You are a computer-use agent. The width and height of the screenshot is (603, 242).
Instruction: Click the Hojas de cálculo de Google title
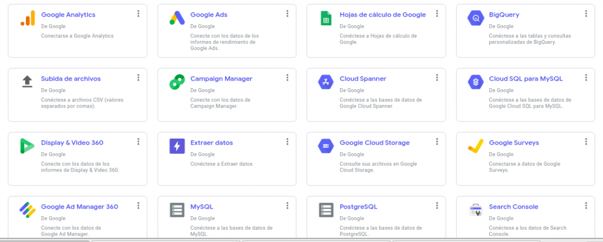click(x=382, y=15)
